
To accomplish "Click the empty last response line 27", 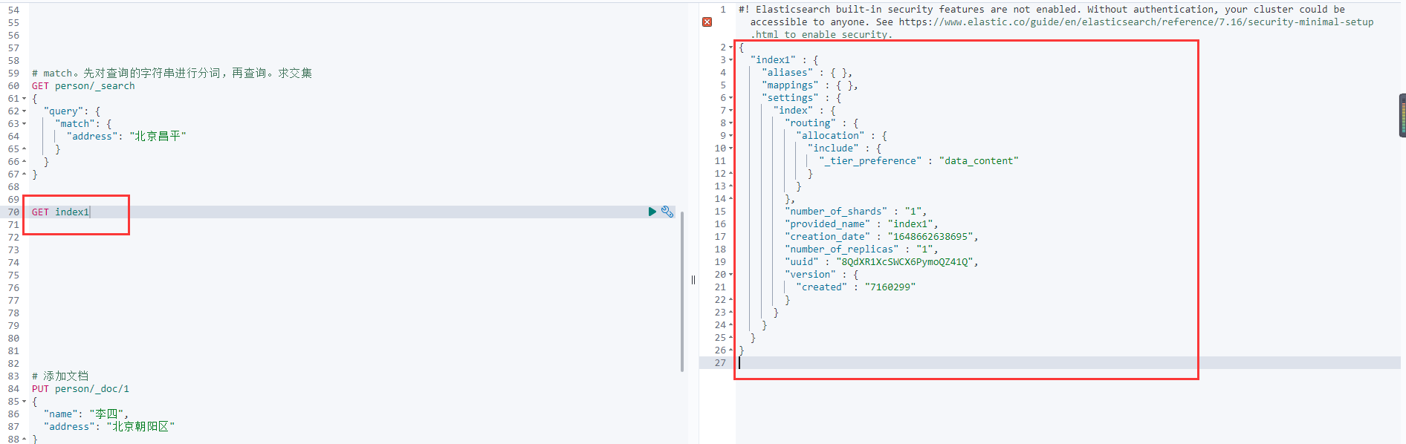I will (1068, 363).
